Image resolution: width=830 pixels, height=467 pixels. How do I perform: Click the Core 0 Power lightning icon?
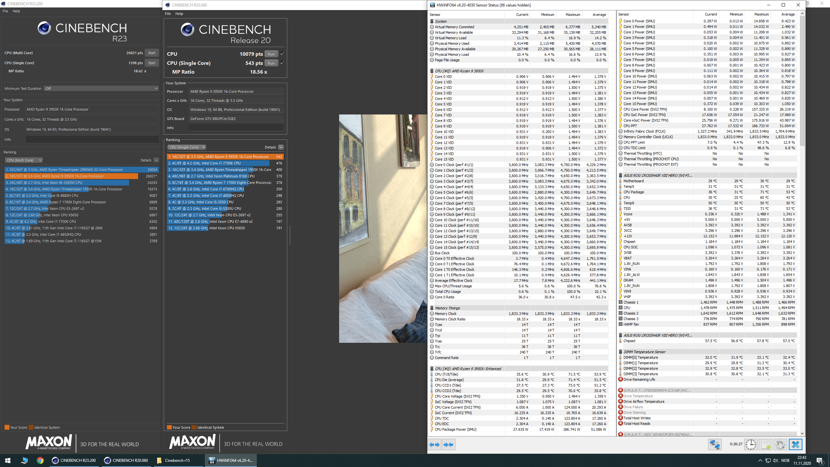[x=621, y=21]
